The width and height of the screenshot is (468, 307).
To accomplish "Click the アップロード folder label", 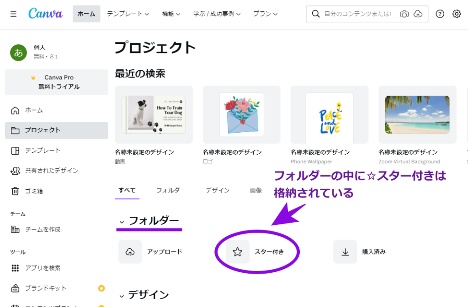I will tap(165, 252).
